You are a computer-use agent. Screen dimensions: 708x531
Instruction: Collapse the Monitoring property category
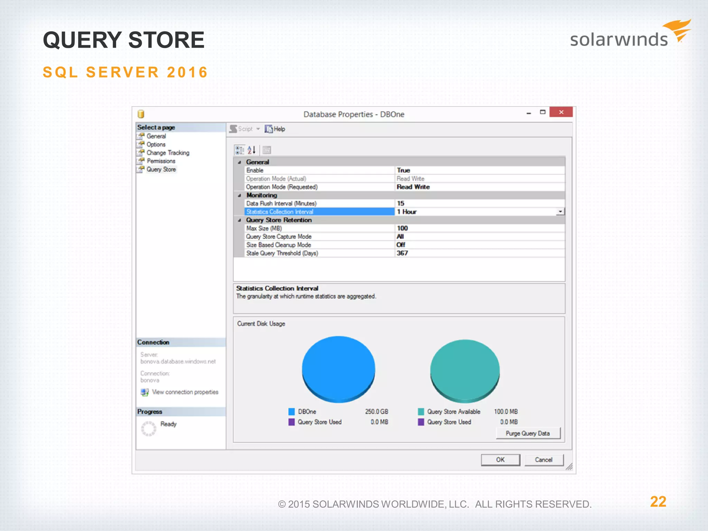point(239,195)
